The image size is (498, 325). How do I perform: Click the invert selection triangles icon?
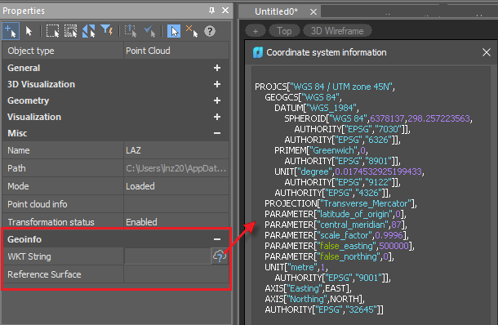point(89,31)
